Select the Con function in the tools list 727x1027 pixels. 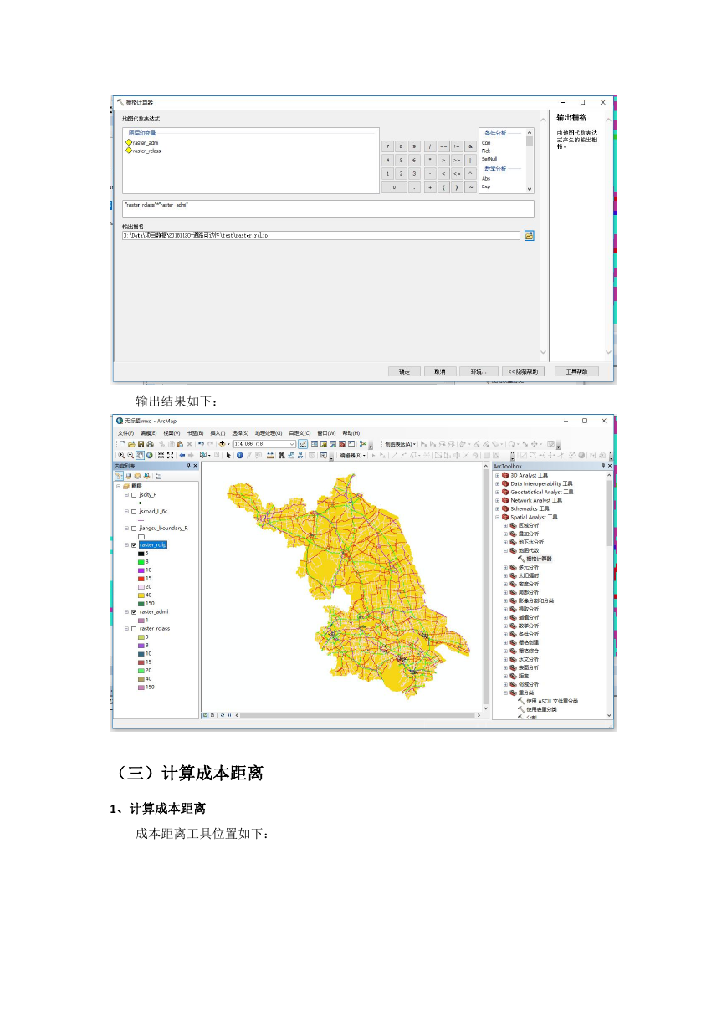tap(485, 143)
